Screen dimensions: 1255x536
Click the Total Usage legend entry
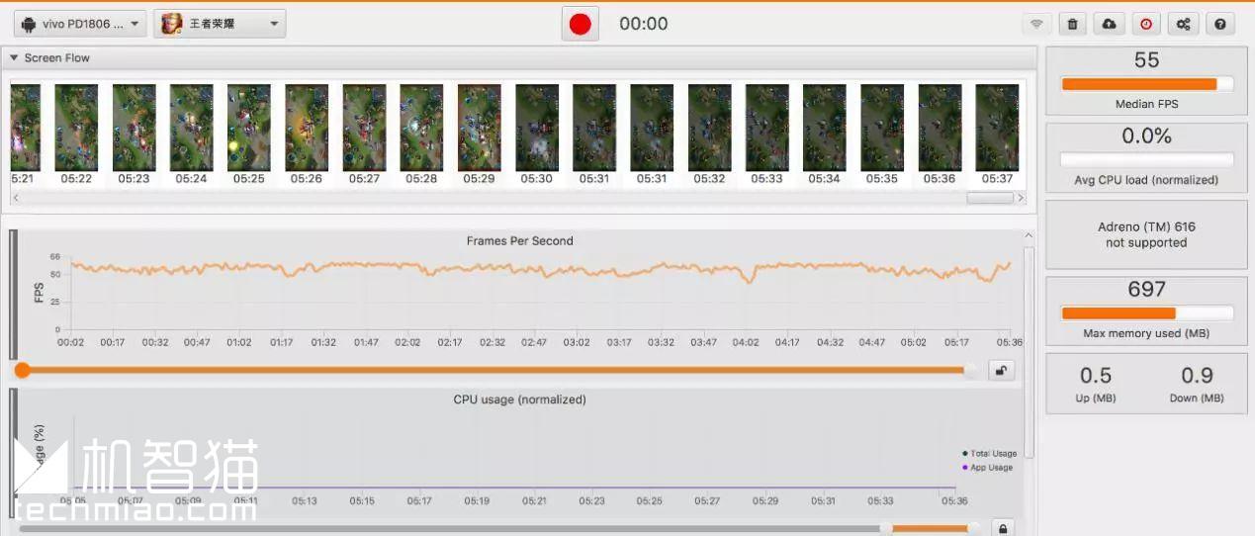pos(989,453)
